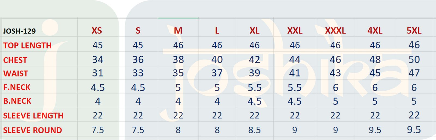436x140 pixels.
Task: Click the TOP LENGTH row label
Action: (27, 45)
